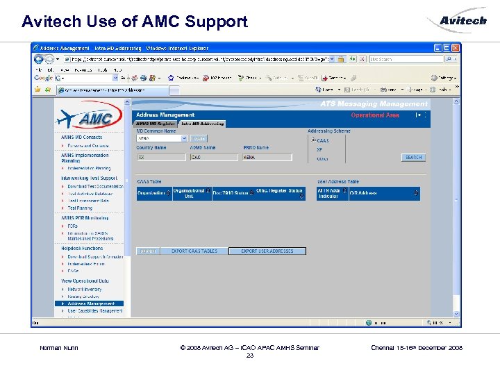Switch to Intra MD Addressing tab
The width and height of the screenshot is (500, 375).
(203, 124)
